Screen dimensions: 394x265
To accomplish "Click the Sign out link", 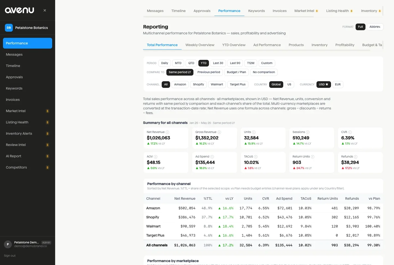I will (10, 256).
